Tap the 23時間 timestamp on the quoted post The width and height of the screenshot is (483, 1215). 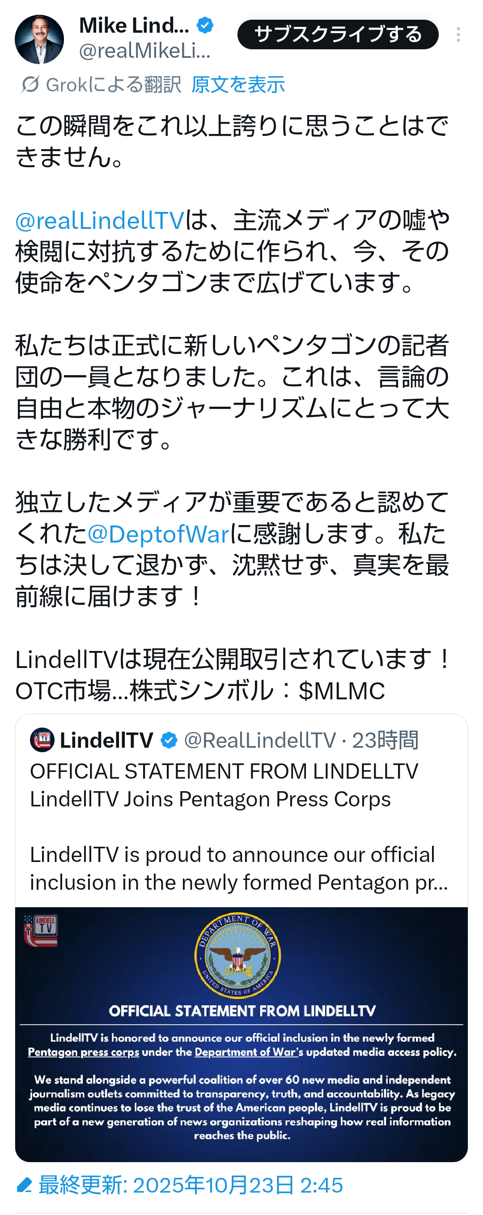pos(386,740)
